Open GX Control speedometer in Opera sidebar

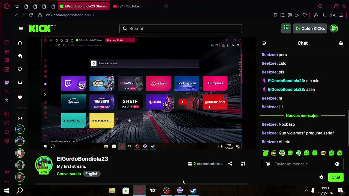tap(7, 42)
